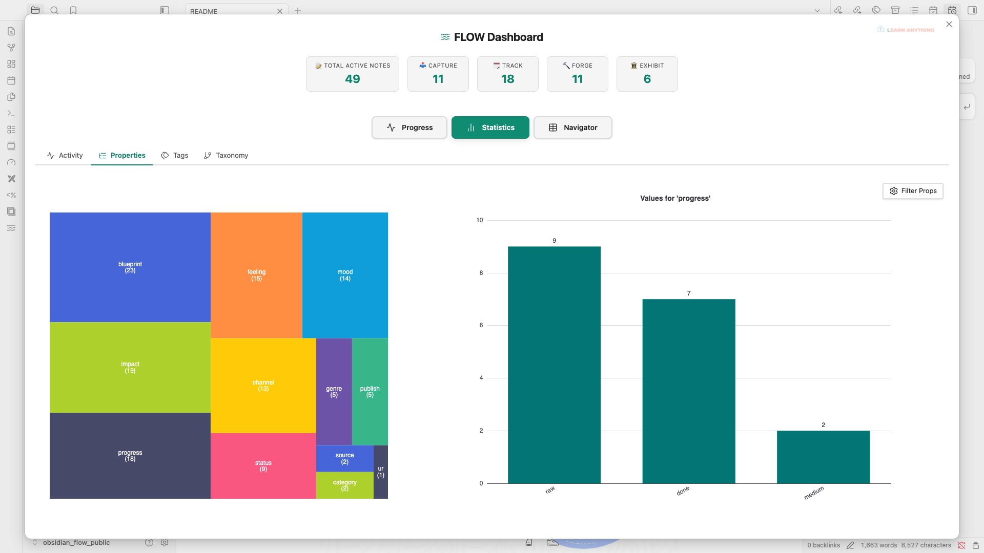Open the outgoing links icon in top toolbar
984x553 pixels.
857,10
